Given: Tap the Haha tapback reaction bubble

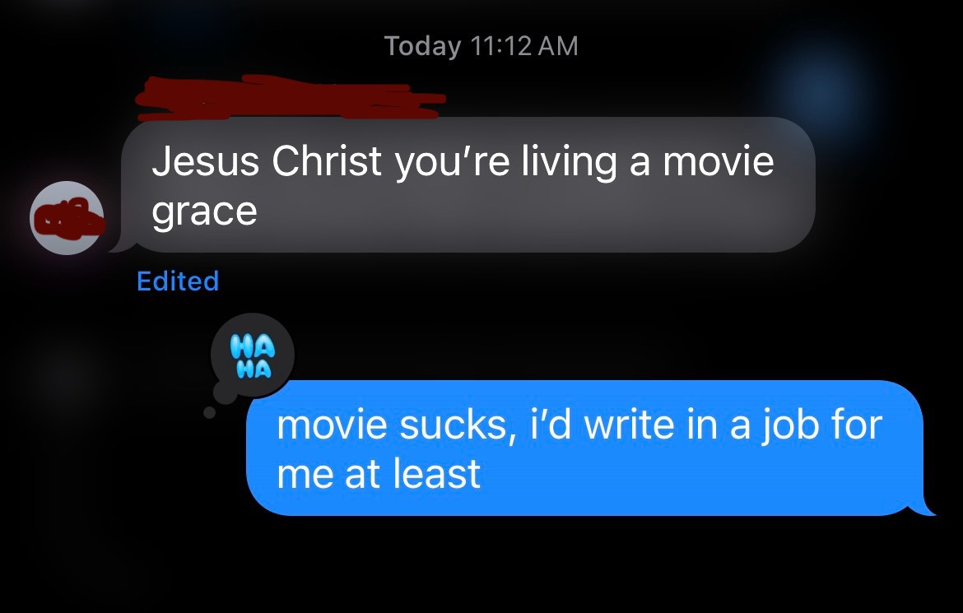Looking at the screenshot, I should (253, 355).
